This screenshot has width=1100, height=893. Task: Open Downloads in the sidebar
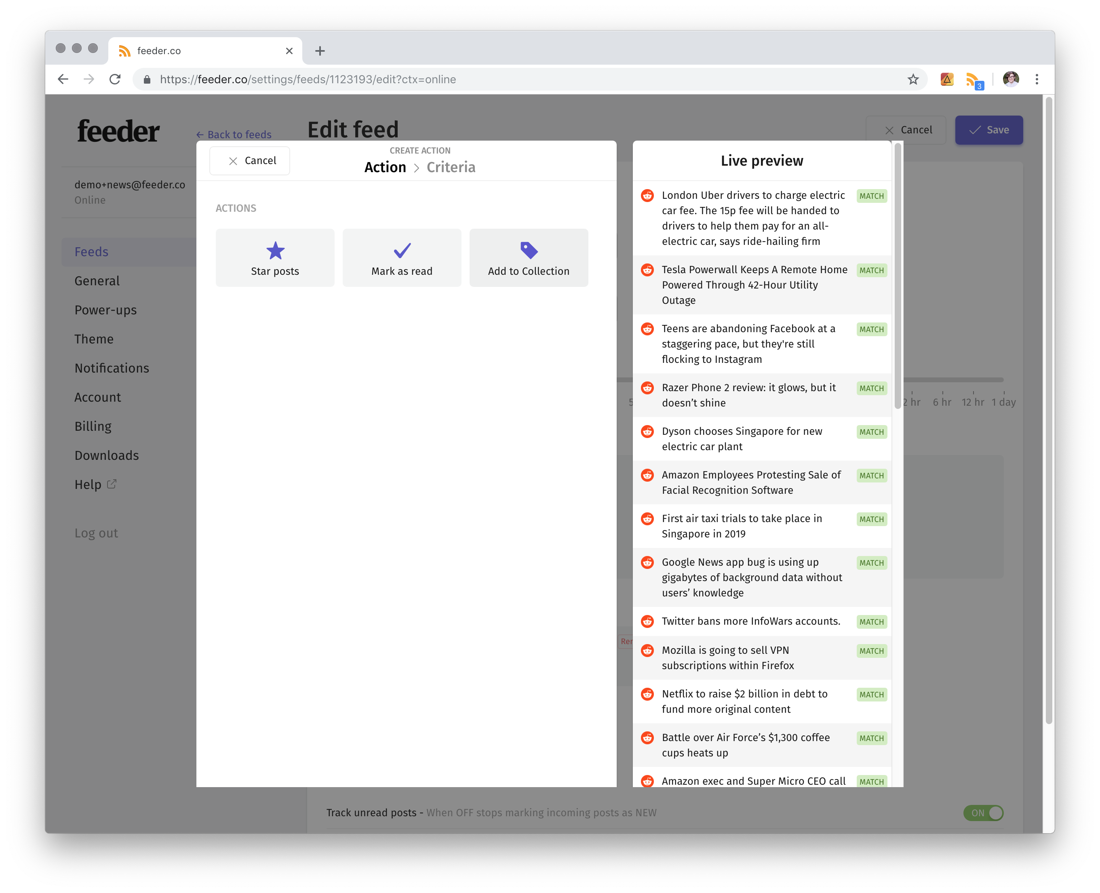(x=107, y=455)
